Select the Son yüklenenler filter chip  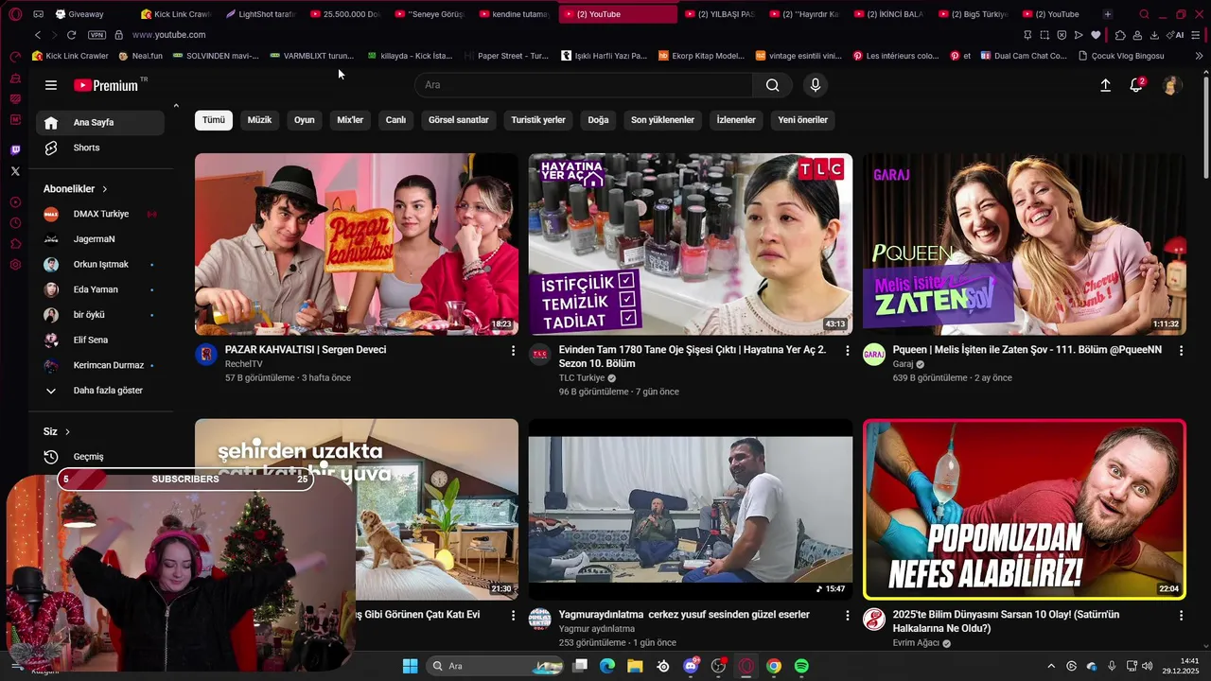[x=662, y=120]
